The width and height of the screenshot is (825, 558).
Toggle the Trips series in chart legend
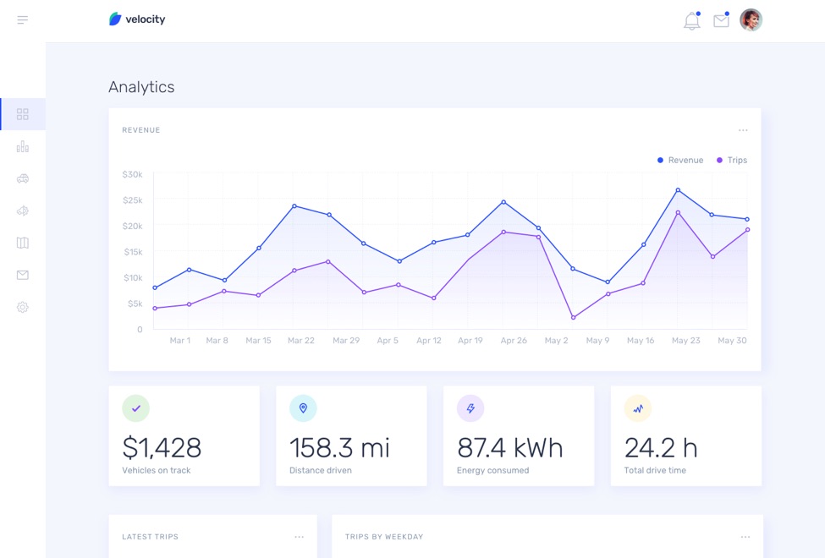click(732, 160)
